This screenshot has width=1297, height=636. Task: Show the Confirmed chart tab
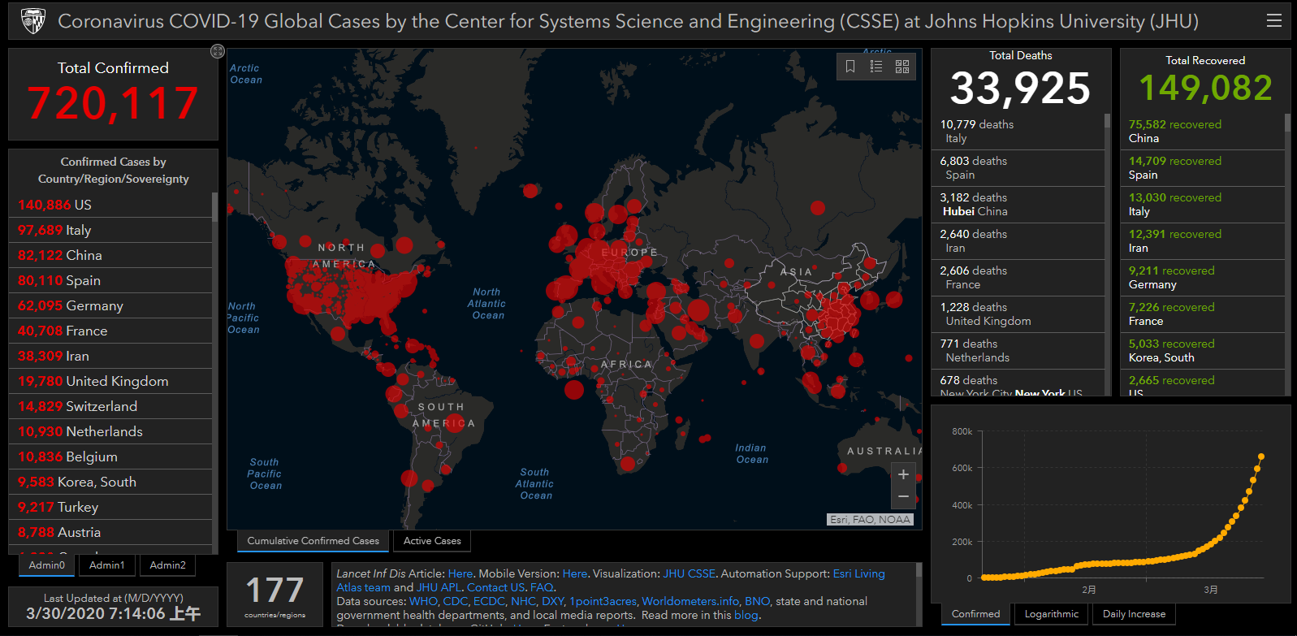pos(975,614)
